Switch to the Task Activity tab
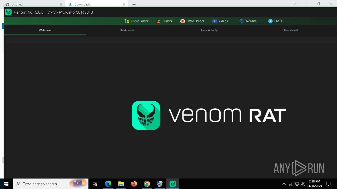Image resolution: width=337 pixels, height=189 pixels. (x=209, y=30)
